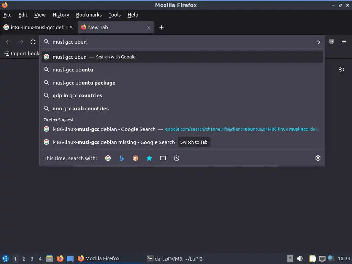Open update notifier tray icon

(x=331, y=258)
